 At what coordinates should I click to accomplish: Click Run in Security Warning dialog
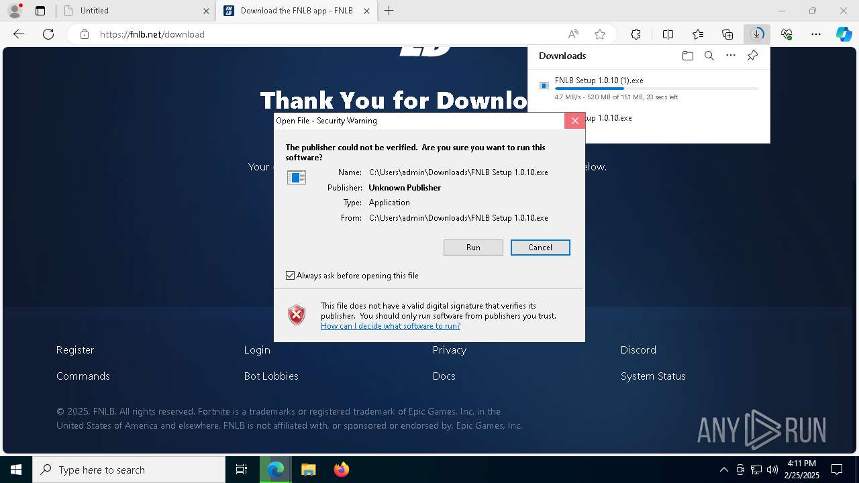tap(473, 248)
